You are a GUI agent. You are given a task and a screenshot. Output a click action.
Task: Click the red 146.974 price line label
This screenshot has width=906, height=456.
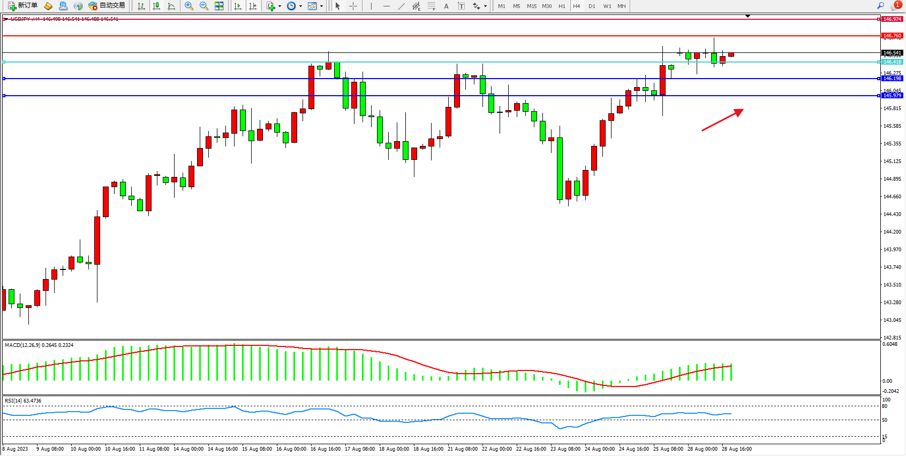892,19
